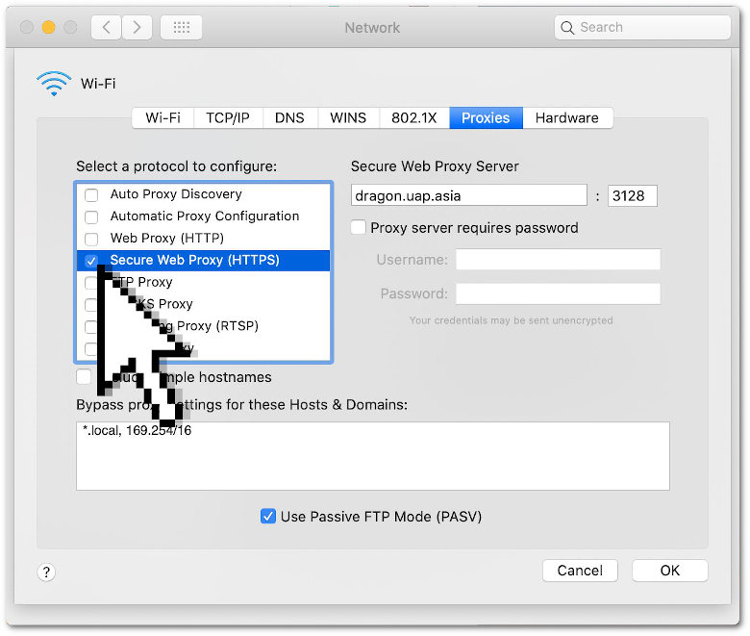Click the Search field in title bar

[643, 27]
